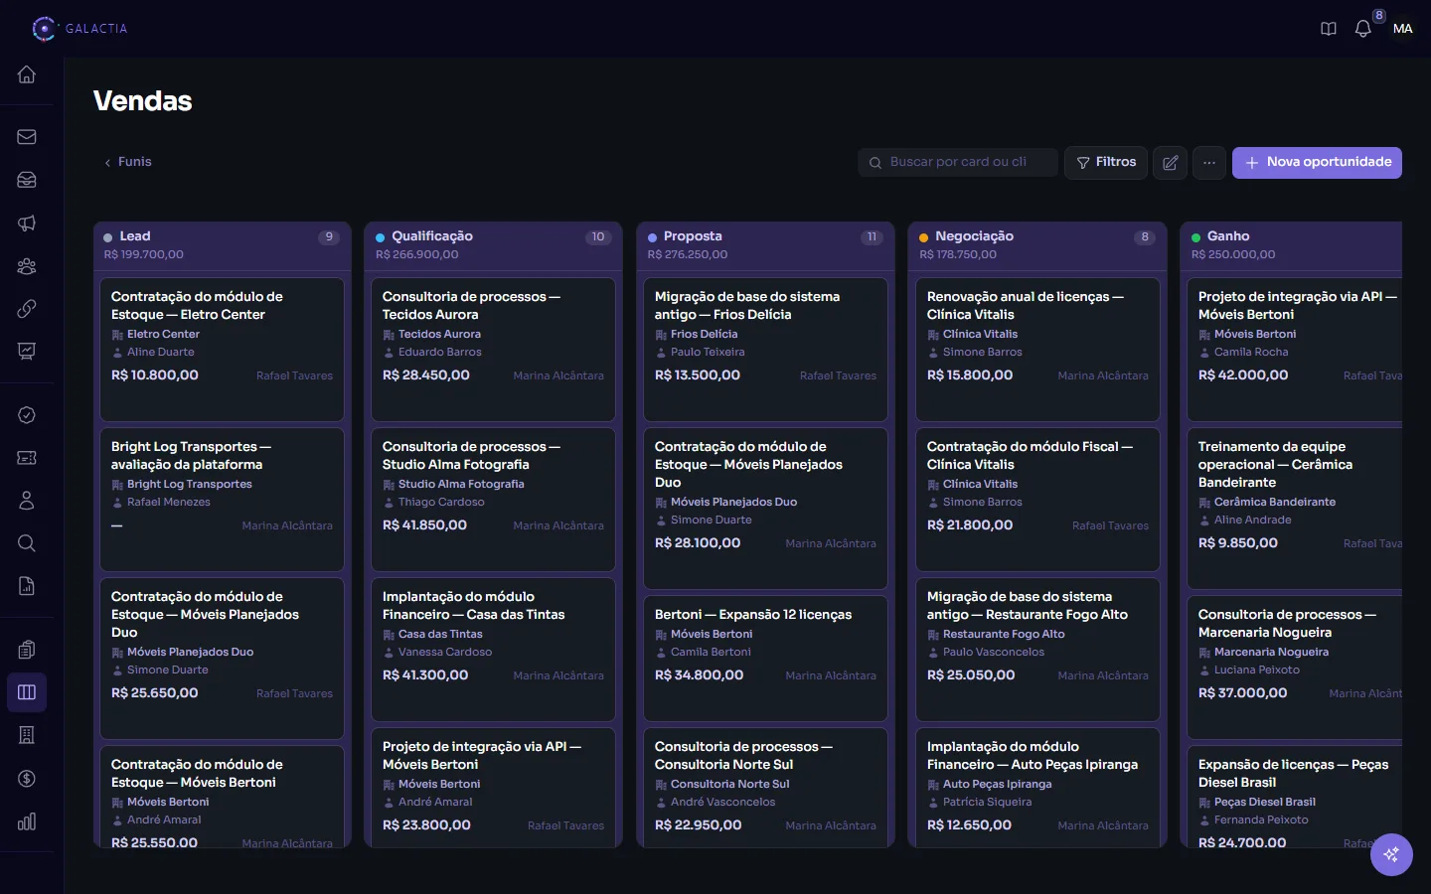Open card Migração de base — Restaurante Fogo Alto
Image resolution: width=1431 pixels, height=894 pixels.
click(1037, 650)
